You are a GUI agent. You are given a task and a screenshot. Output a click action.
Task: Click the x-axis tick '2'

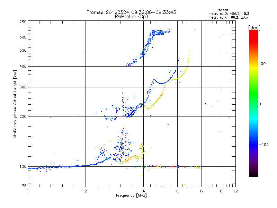(86, 191)
